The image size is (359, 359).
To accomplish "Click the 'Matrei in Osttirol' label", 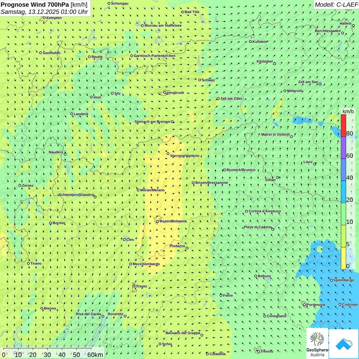I will click(x=275, y=134).
